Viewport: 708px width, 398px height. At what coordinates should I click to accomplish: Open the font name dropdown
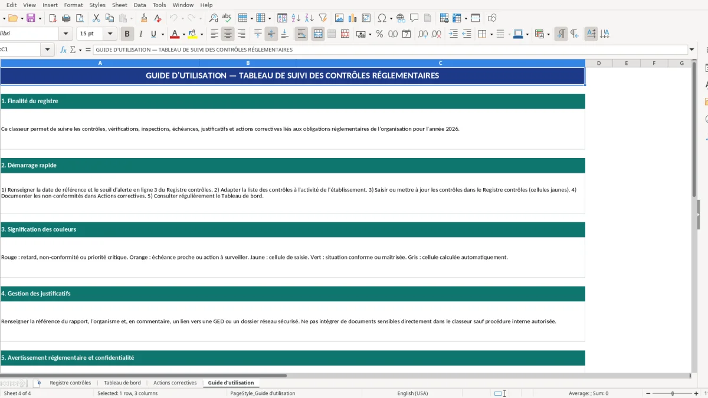pos(66,34)
